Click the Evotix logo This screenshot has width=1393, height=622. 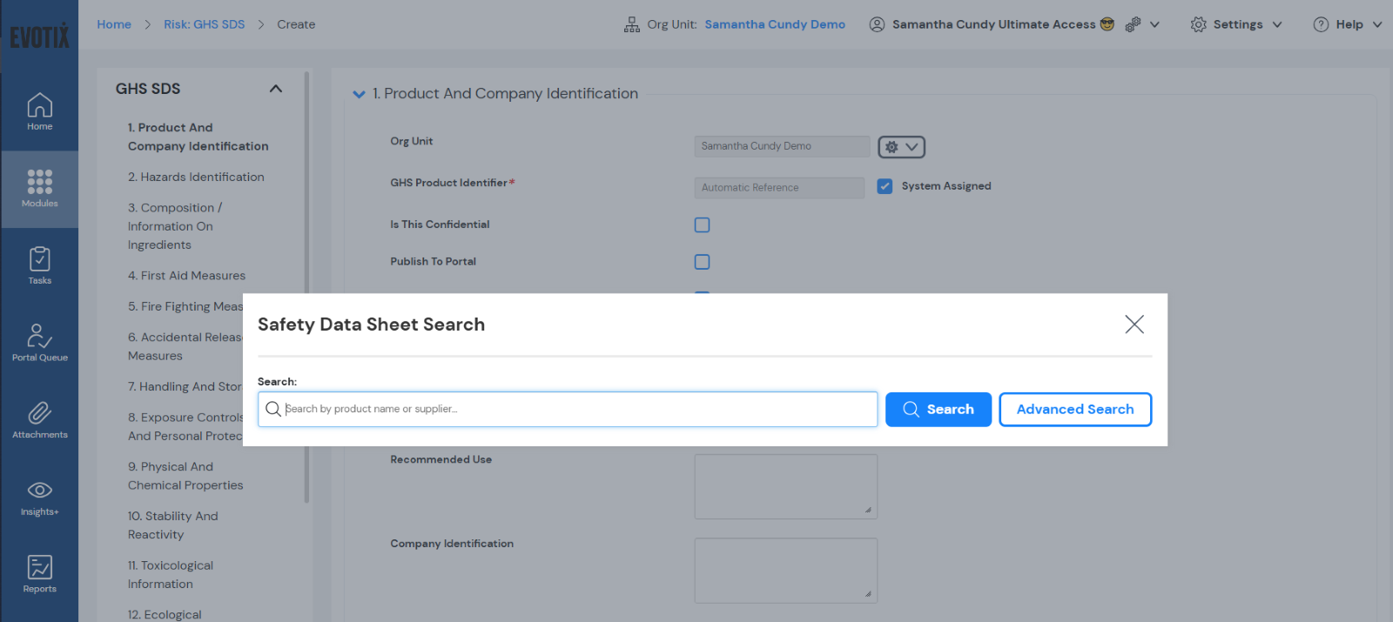pos(39,37)
